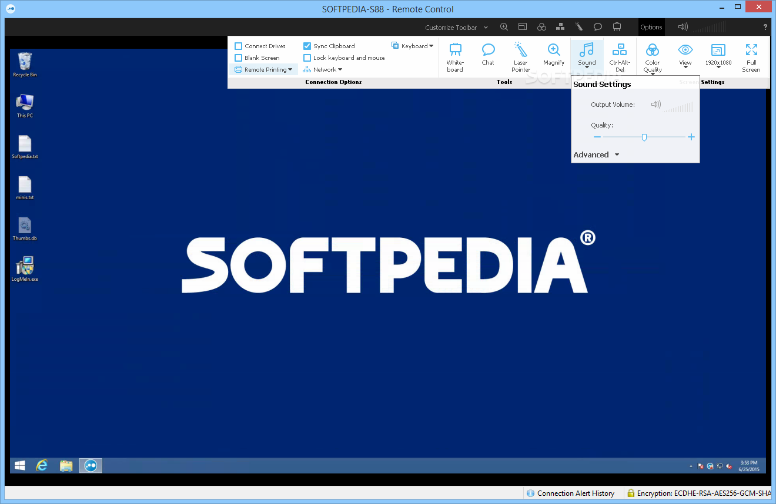The image size is (776, 504).
Task: Click the window-size icon in dark top bar
Action: pyautogui.click(x=523, y=27)
